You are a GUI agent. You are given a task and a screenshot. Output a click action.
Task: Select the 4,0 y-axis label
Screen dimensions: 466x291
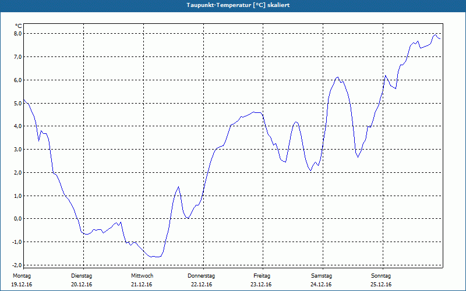coord(18,126)
